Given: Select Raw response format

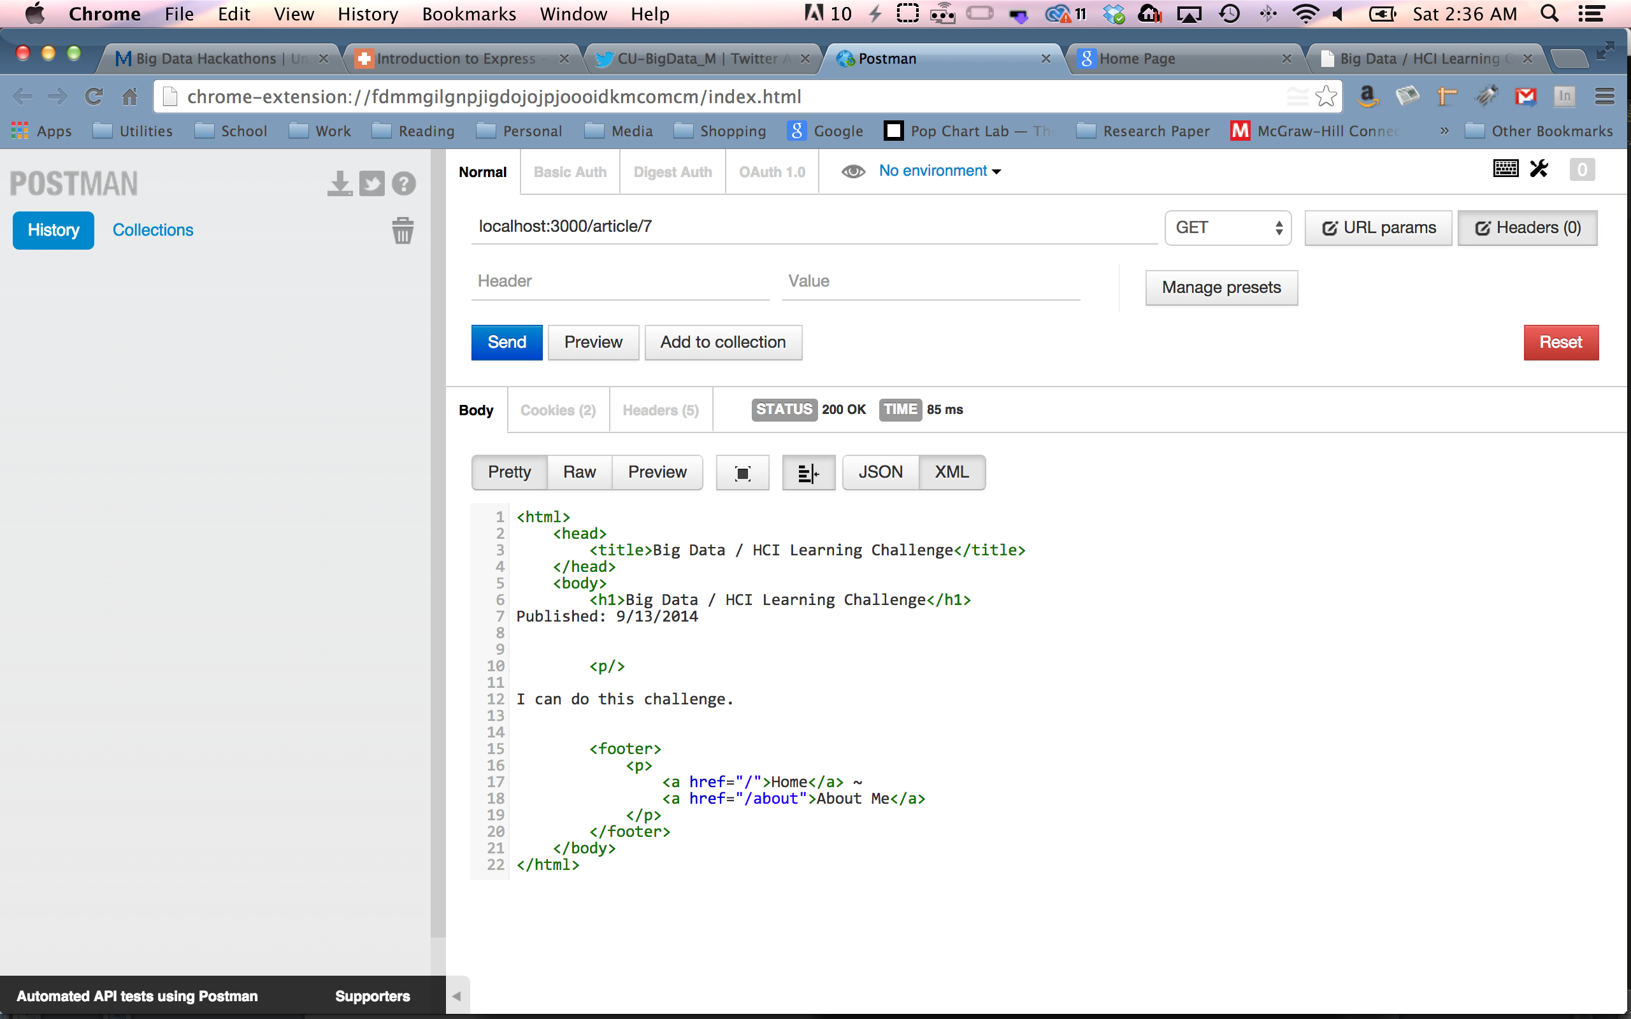Looking at the screenshot, I should 580,473.
